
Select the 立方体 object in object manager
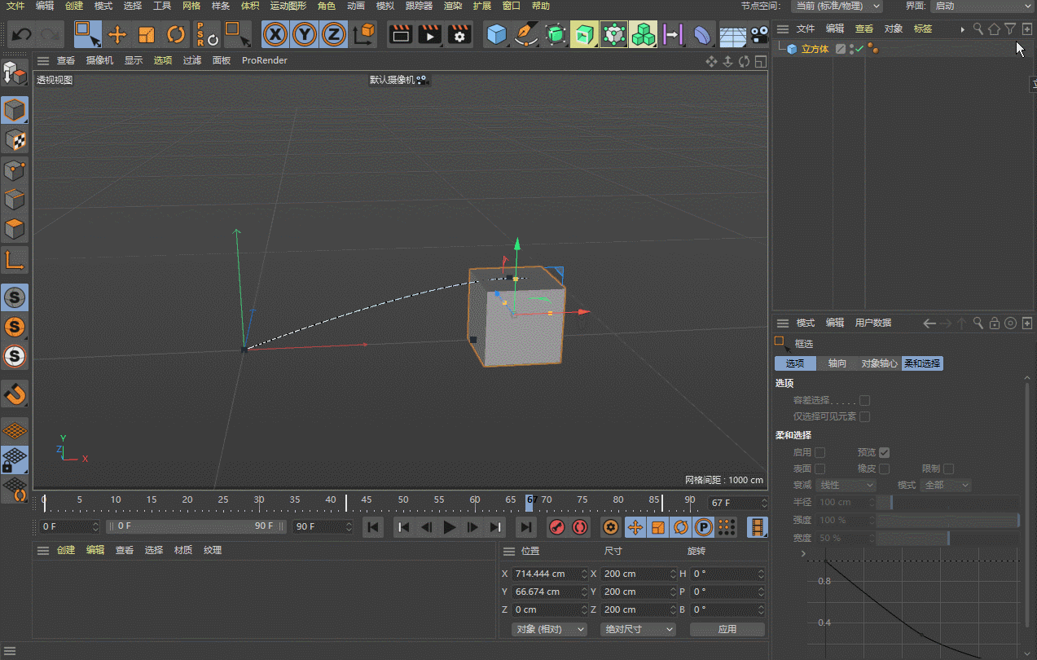point(814,49)
